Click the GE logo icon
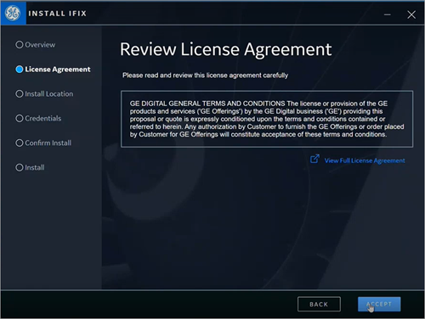The height and width of the screenshot is (319, 425). click(x=13, y=14)
